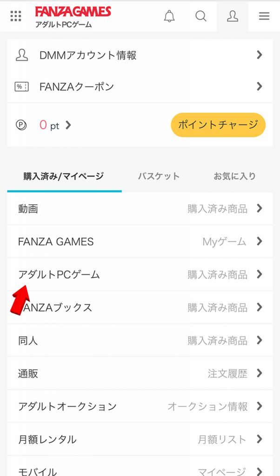Open search with the magnifier icon
Screen dimensions: 280x476
click(x=201, y=16)
